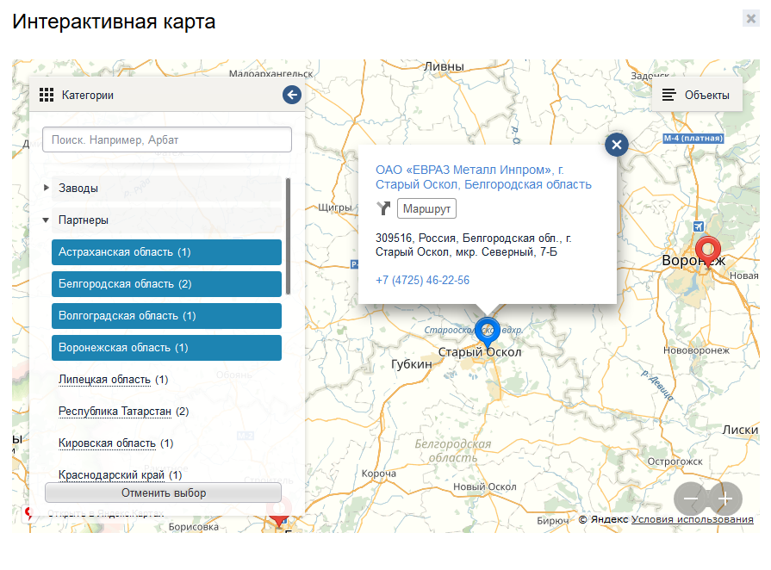Click the airport icon near Воронеж
771x570 pixels.
(699, 226)
